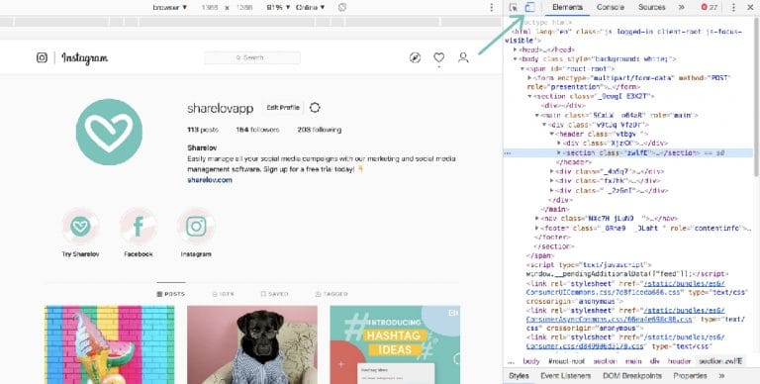This screenshot has height=384, width=760.
Task: Expand the head element node
Action: click(516, 49)
